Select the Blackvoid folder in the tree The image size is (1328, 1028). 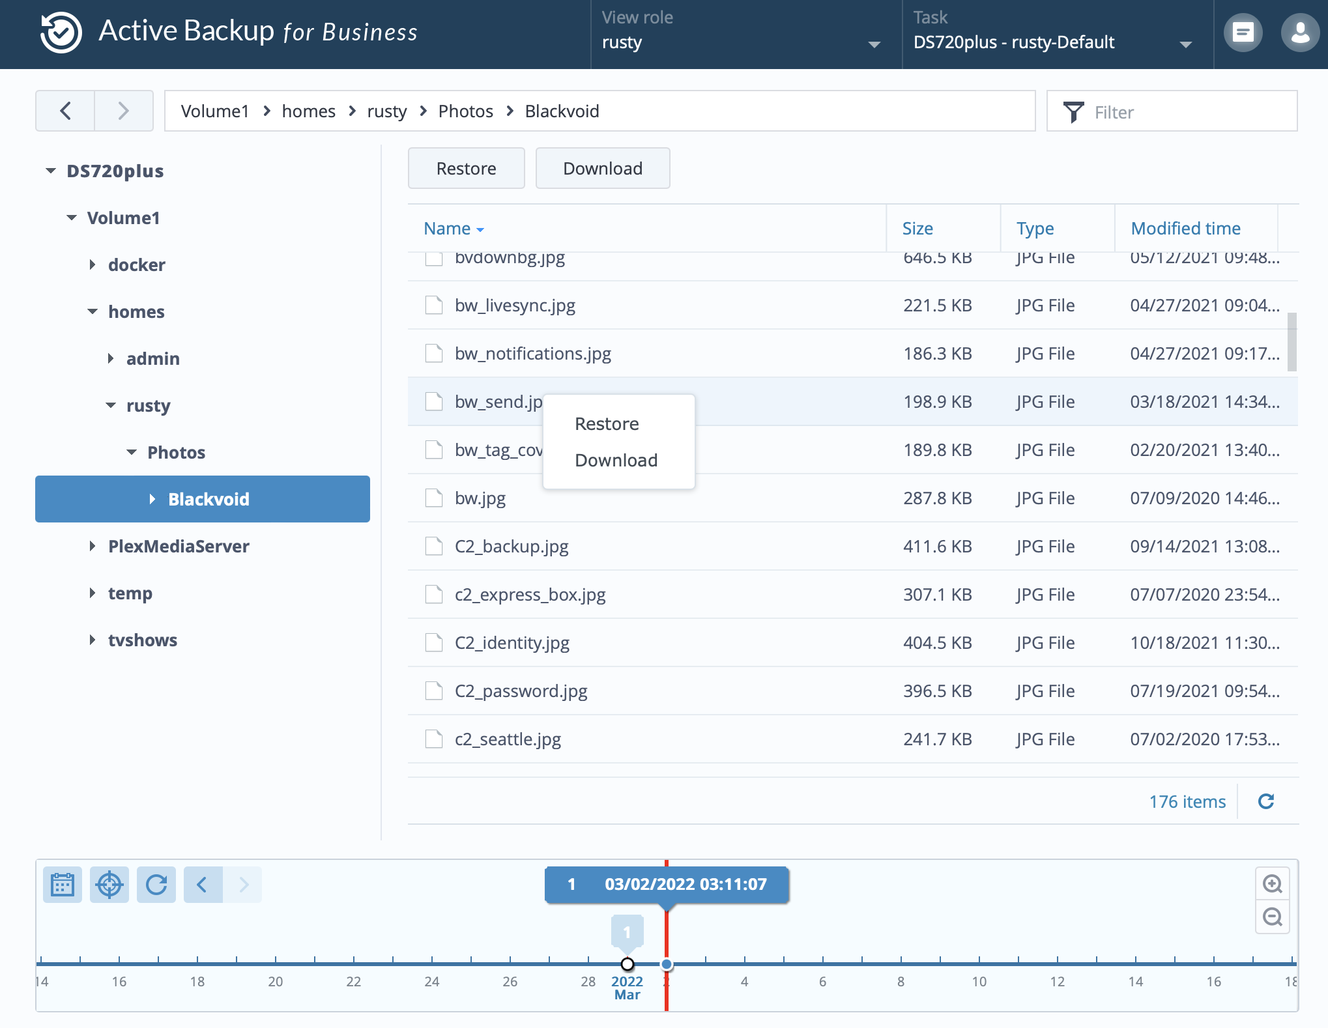[x=203, y=499]
